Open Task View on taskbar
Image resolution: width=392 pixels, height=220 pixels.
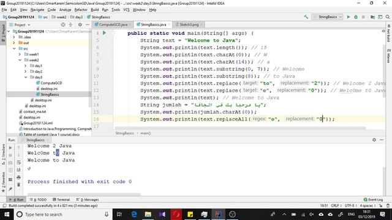(119, 215)
